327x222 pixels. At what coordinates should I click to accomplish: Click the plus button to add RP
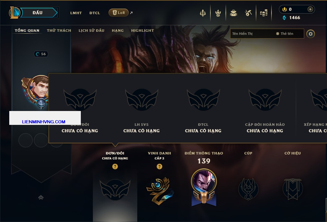coord(310,9)
